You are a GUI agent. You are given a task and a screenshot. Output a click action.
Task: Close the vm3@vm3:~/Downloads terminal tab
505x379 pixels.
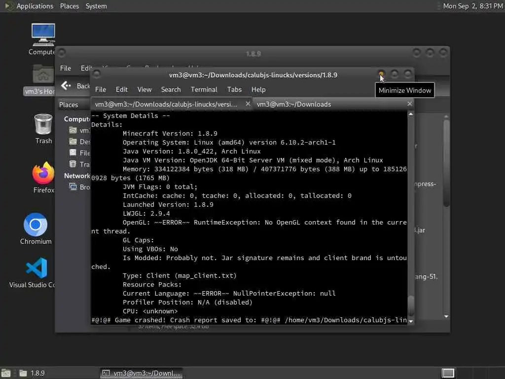click(409, 104)
